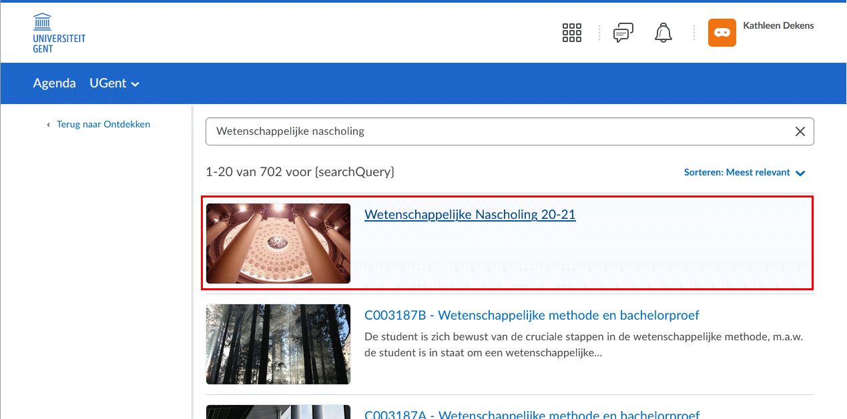
Task: Open Agenda in the navigation bar
Action: pos(54,83)
